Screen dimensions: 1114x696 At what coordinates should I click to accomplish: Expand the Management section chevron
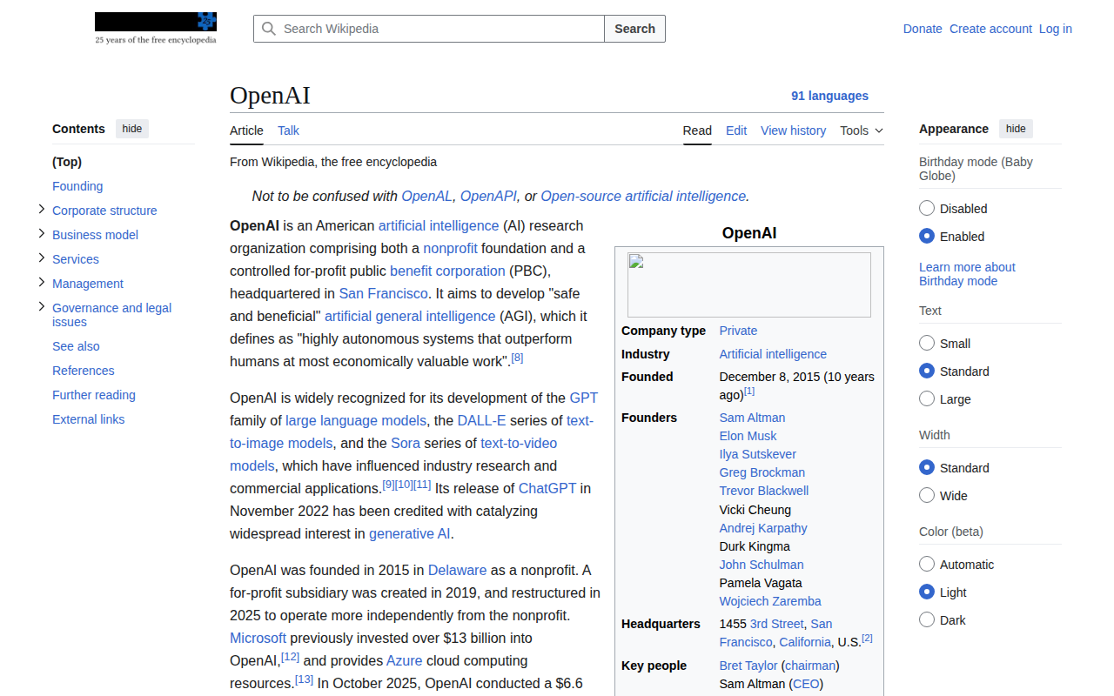pyautogui.click(x=41, y=282)
